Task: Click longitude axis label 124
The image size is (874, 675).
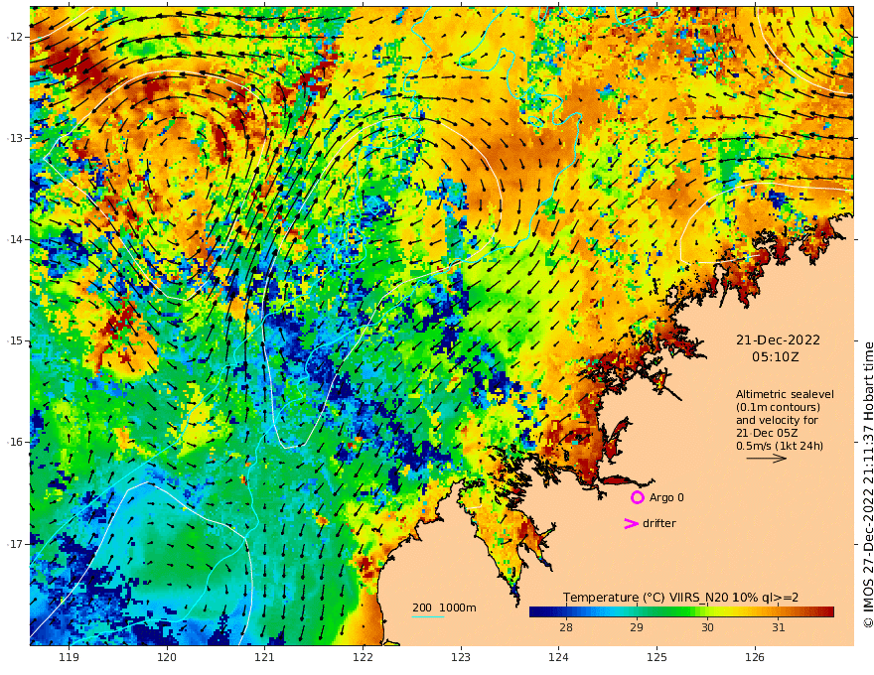Action: point(558,657)
